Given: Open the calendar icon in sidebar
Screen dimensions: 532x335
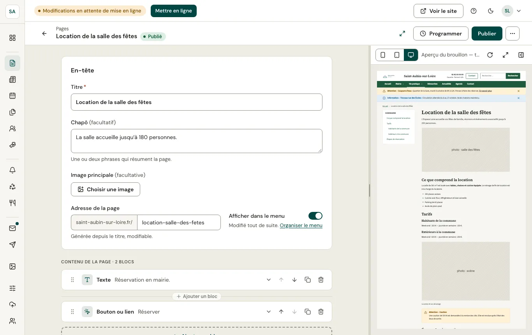Looking at the screenshot, I should 12,96.
